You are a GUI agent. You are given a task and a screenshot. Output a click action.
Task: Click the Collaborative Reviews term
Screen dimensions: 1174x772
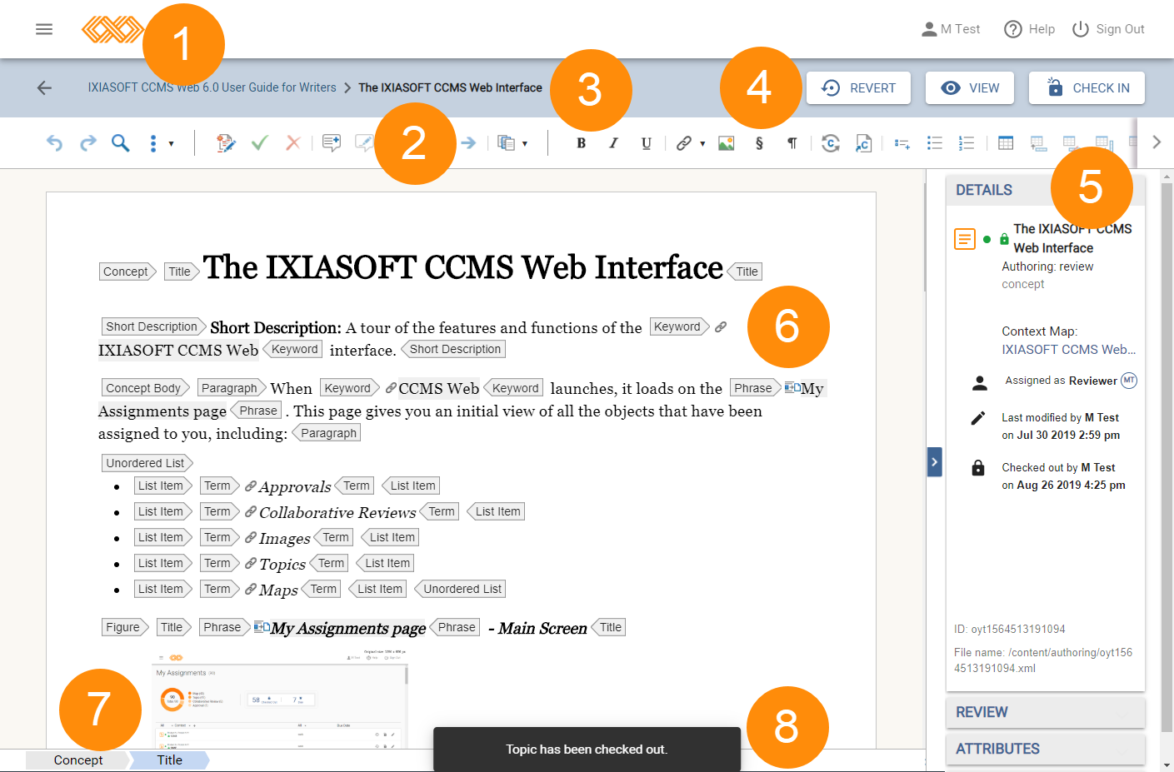coord(337,512)
